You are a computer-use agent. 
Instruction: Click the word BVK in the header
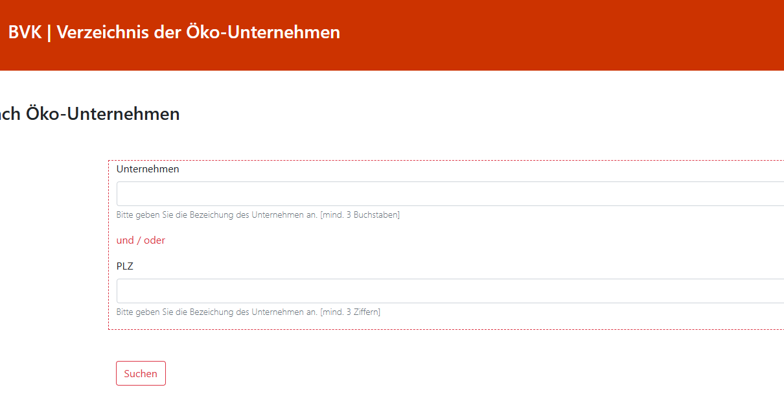pyautogui.click(x=25, y=32)
